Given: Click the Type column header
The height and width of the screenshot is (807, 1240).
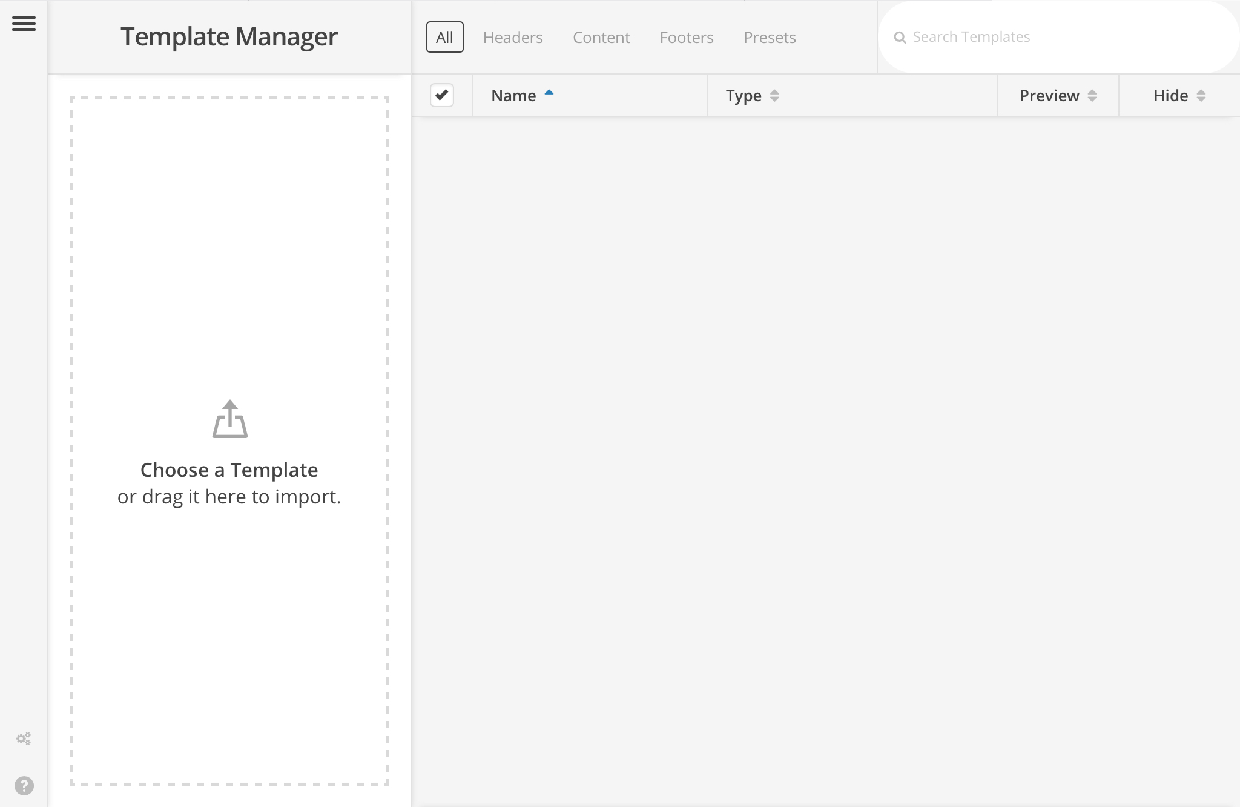Looking at the screenshot, I should pyautogui.click(x=744, y=96).
